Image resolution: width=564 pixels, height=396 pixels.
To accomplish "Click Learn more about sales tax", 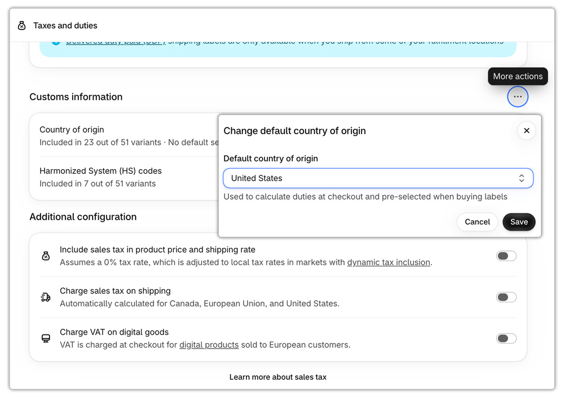I will coord(277,377).
